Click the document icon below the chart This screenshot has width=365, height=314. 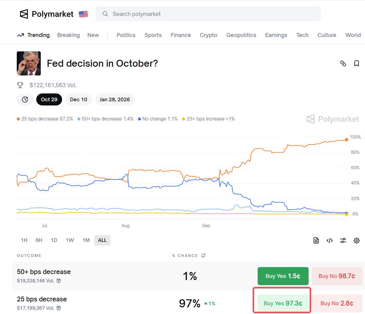point(316,241)
